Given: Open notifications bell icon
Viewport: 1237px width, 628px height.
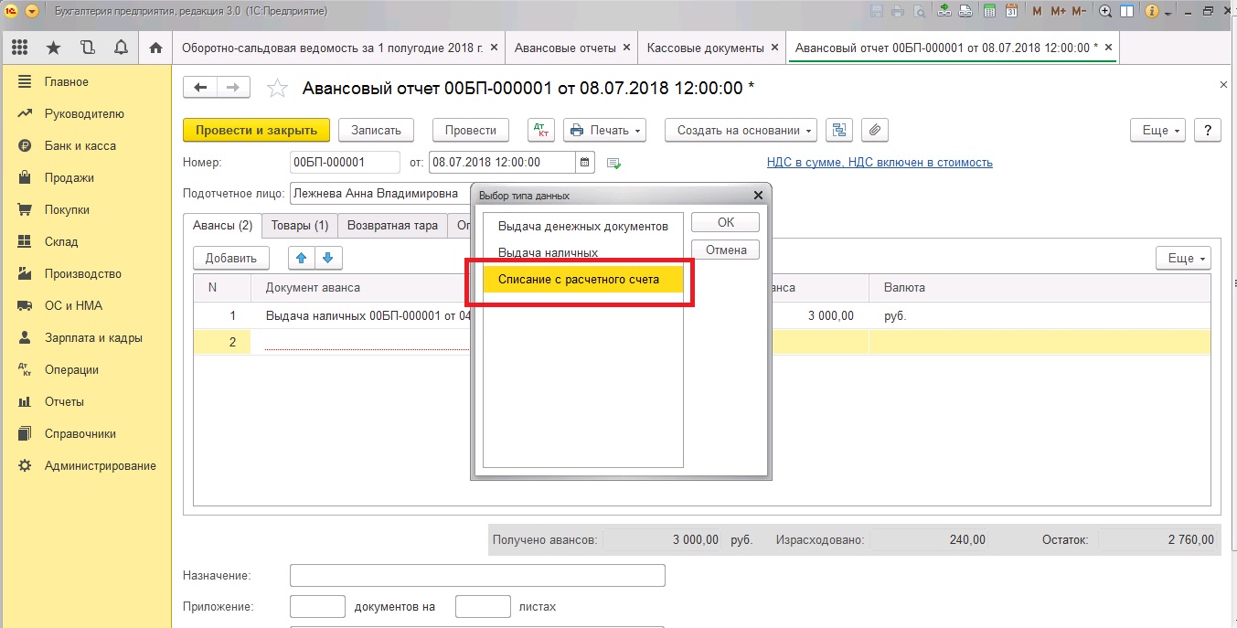Looking at the screenshot, I should [x=120, y=48].
